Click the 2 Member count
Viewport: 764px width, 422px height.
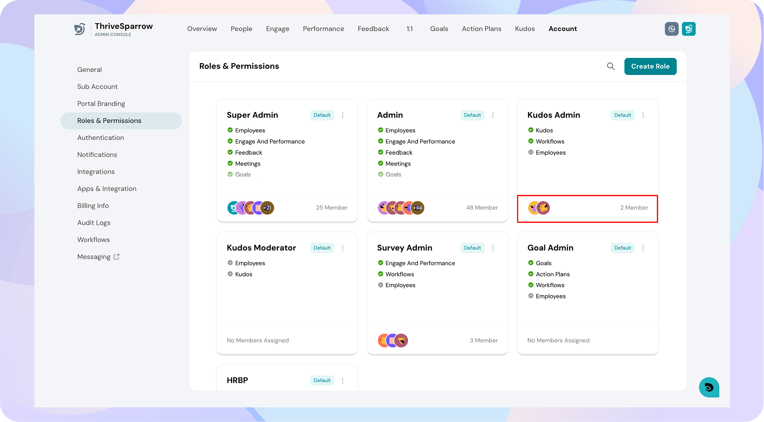(634, 208)
